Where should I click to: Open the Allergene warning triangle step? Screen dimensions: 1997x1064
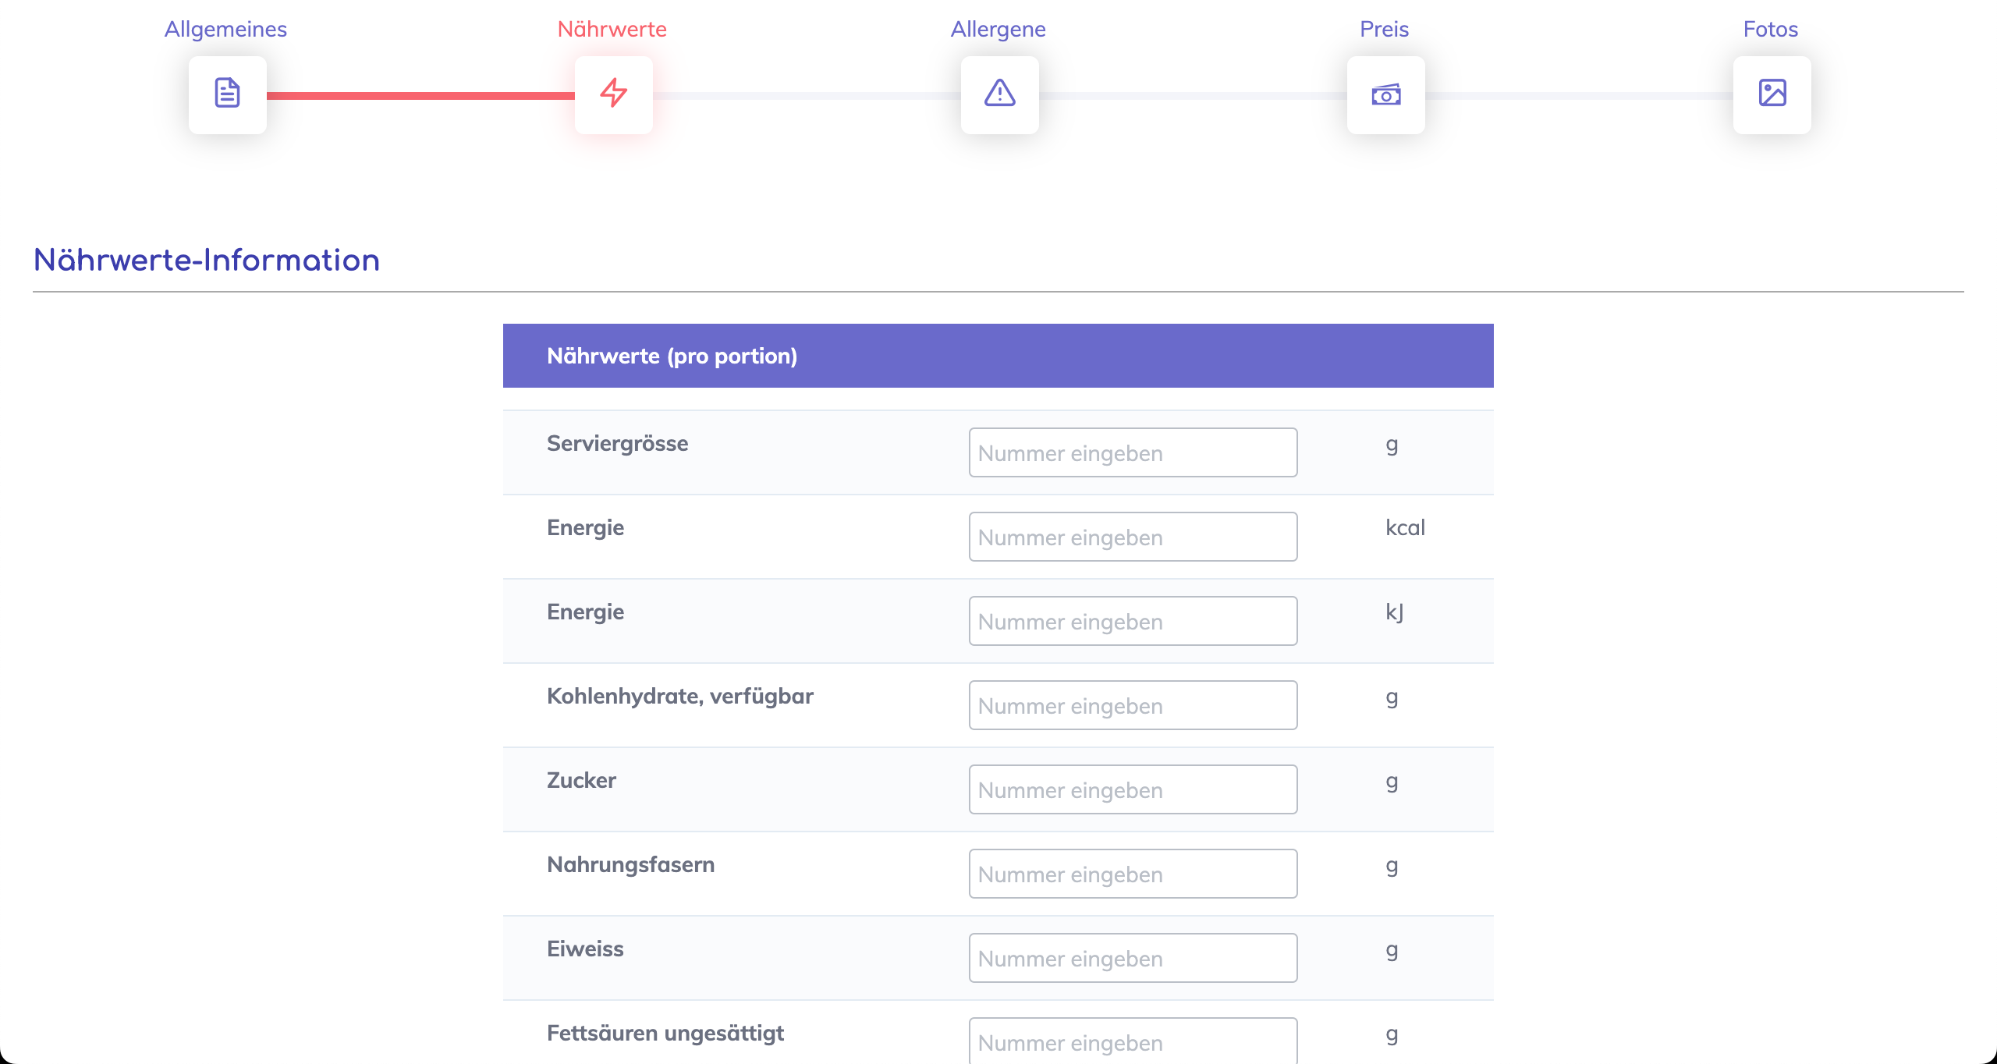999,94
